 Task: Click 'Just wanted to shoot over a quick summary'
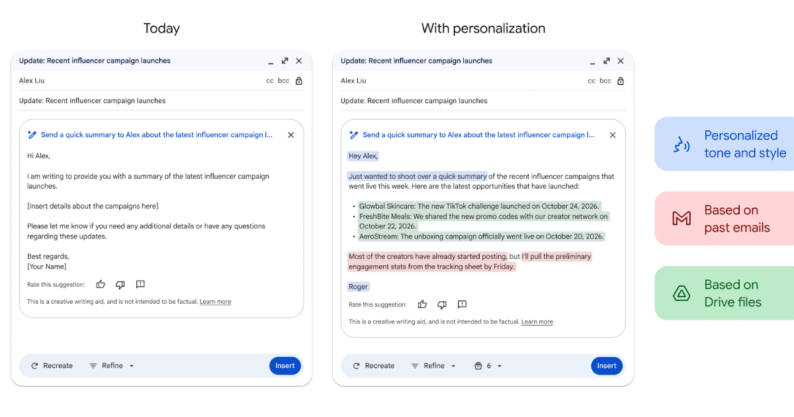click(x=418, y=177)
